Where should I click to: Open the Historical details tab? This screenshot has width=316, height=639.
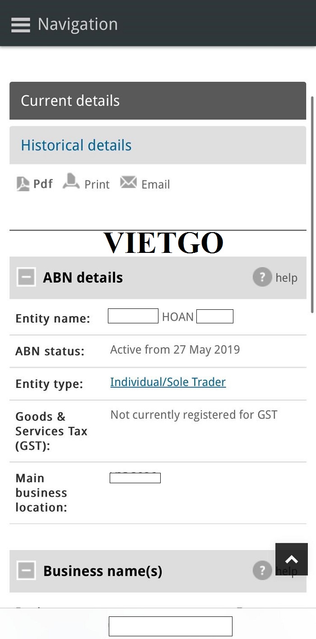76,145
